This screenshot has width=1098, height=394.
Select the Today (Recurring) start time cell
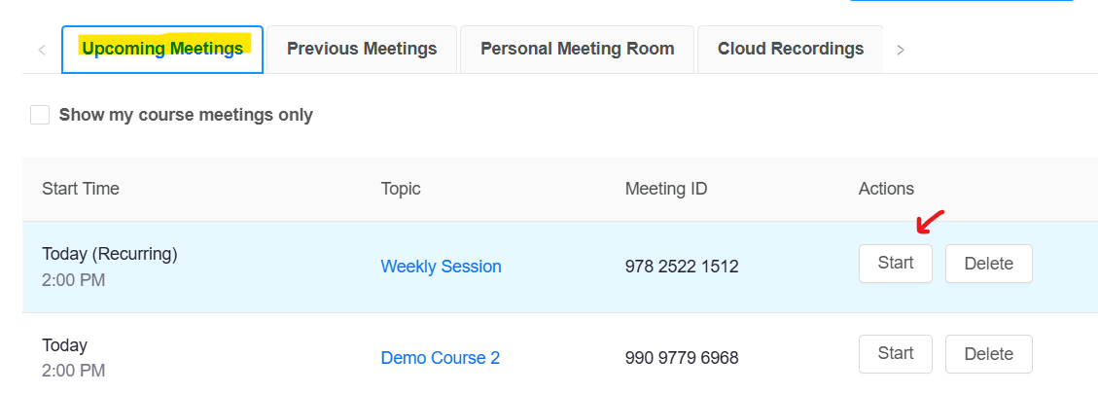109,255
